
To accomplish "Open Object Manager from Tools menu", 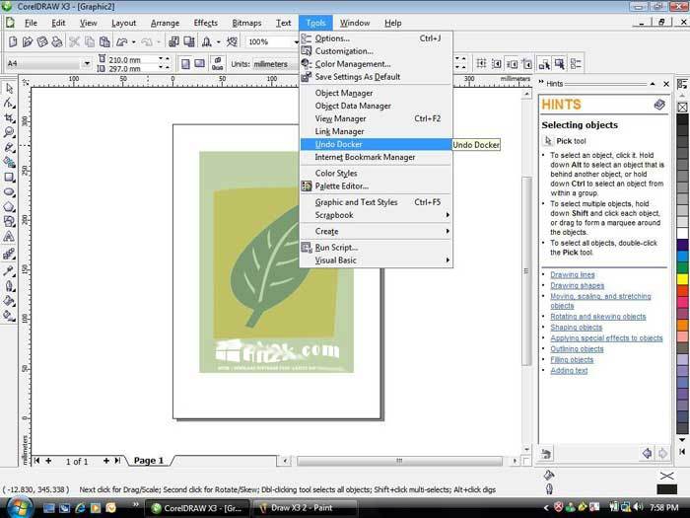I will point(377,93).
